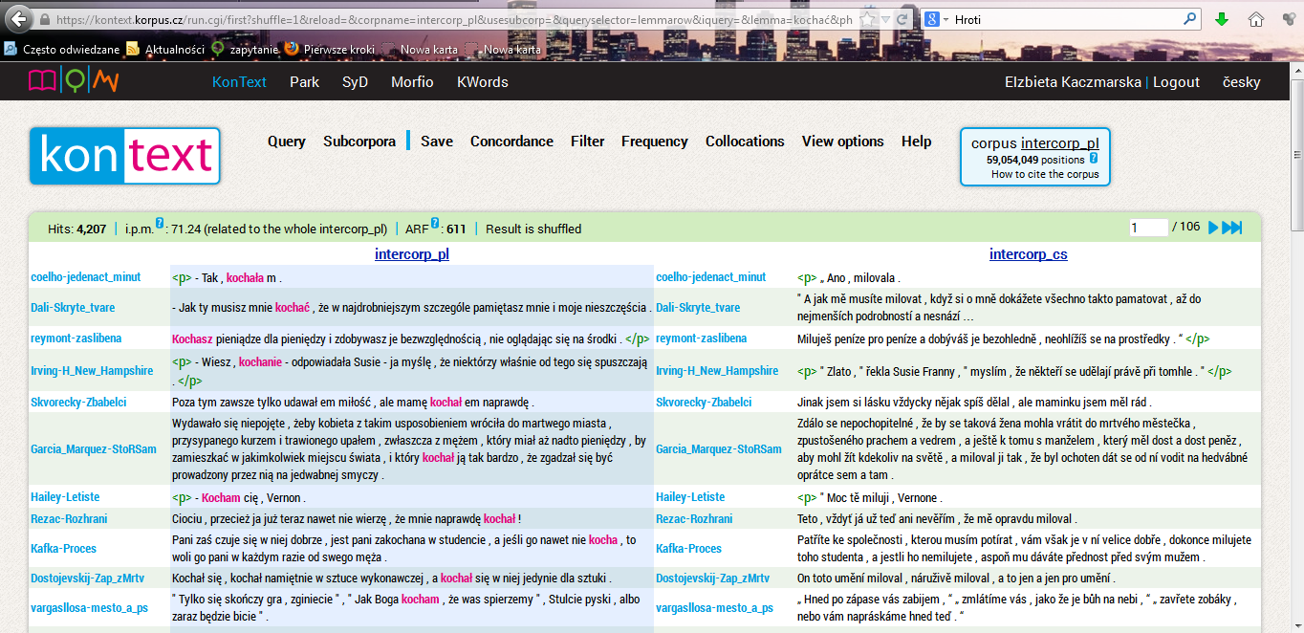Switch to the Morfio application
Viewport: 1304px width, 633px height.
[412, 82]
